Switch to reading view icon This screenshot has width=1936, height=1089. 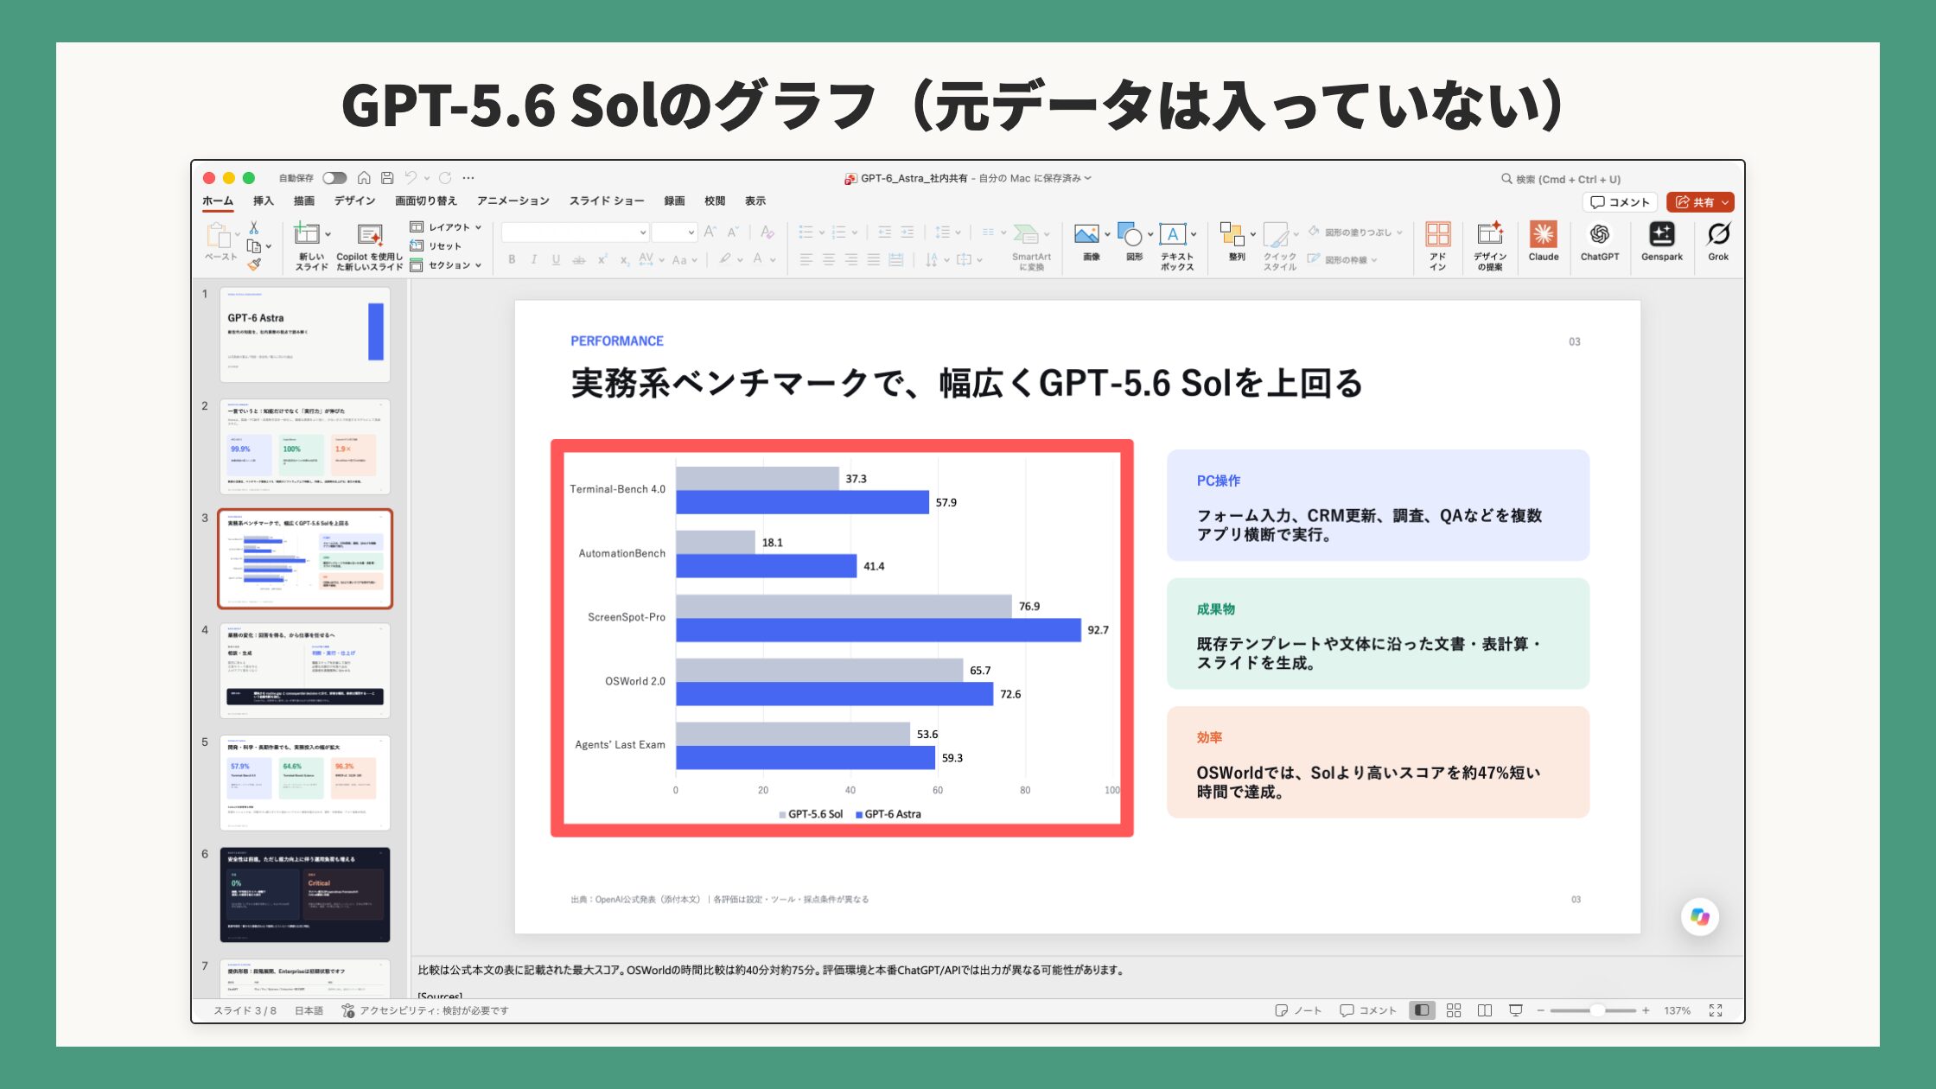tap(1485, 1010)
